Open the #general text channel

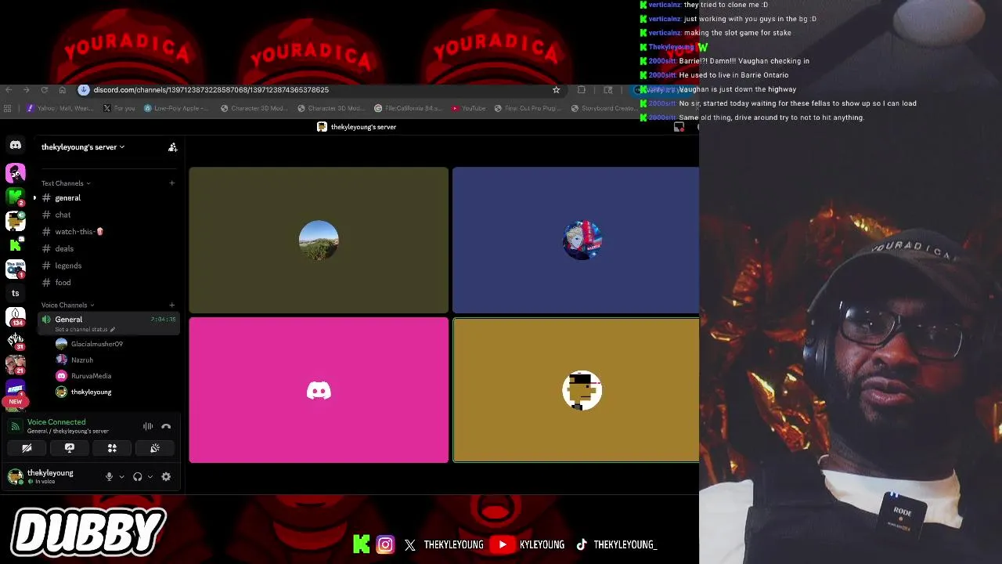(109, 198)
